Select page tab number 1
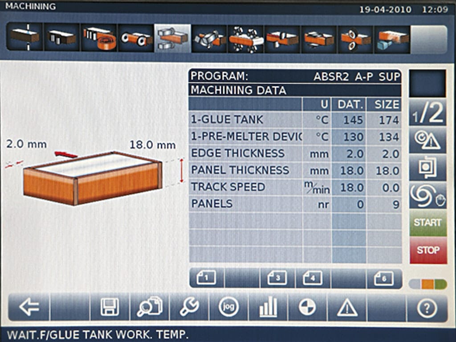 [x=207, y=278]
